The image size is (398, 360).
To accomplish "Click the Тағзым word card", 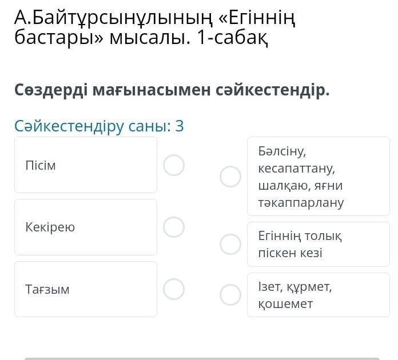I will click(x=86, y=289).
